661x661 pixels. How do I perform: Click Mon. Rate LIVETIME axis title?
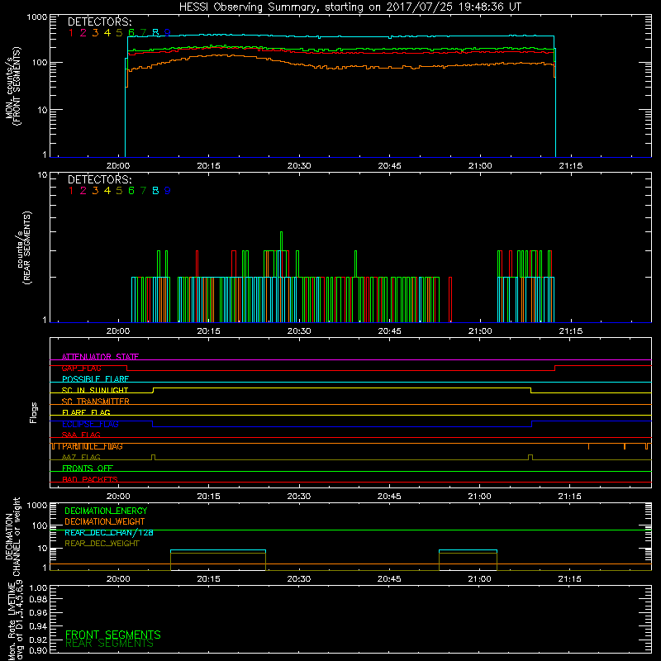16,620
